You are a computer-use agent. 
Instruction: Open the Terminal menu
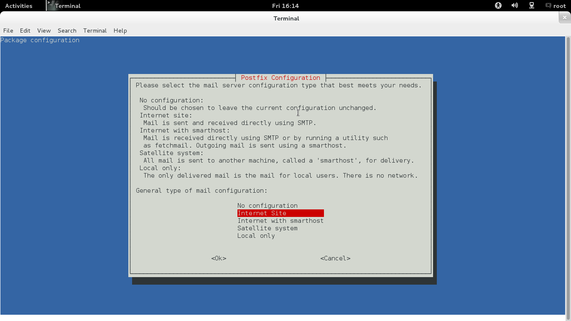[95, 31]
